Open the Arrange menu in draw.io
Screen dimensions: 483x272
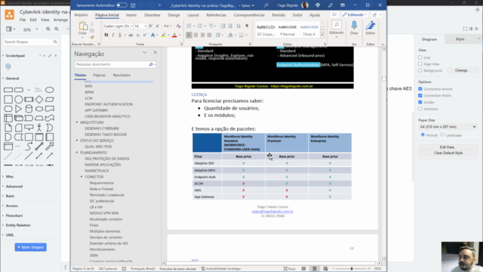(60, 20)
